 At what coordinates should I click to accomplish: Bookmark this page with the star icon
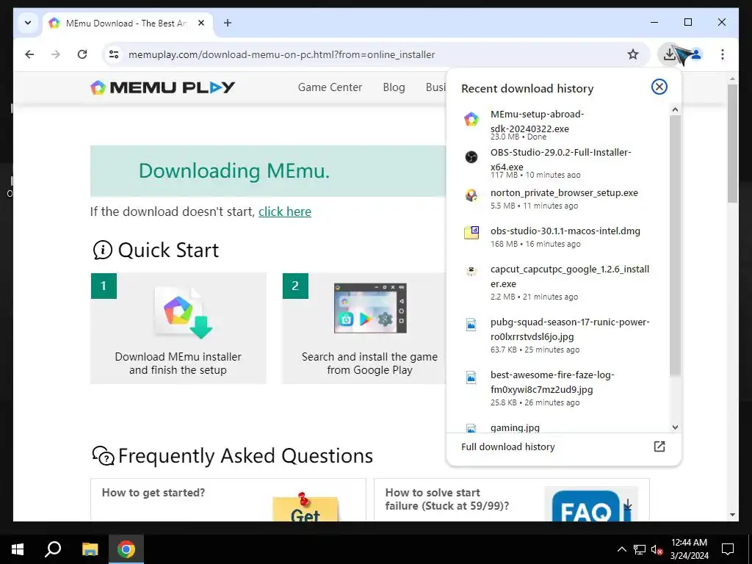pyautogui.click(x=633, y=54)
